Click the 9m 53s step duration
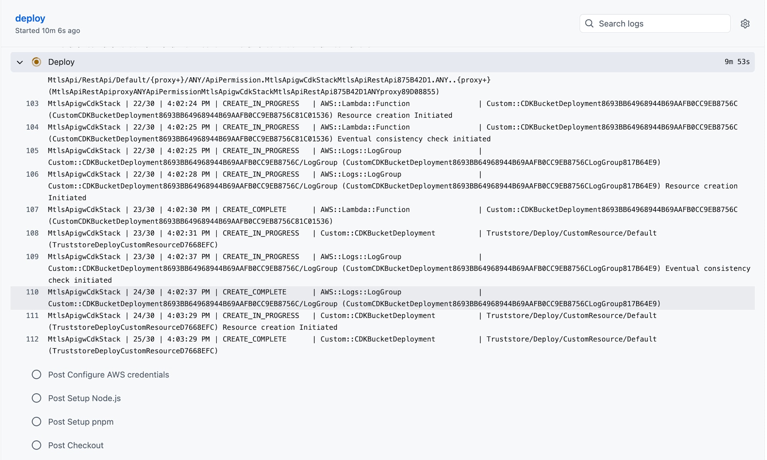Image resolution: width=767 pixels, height=460 pixels. 737,62
